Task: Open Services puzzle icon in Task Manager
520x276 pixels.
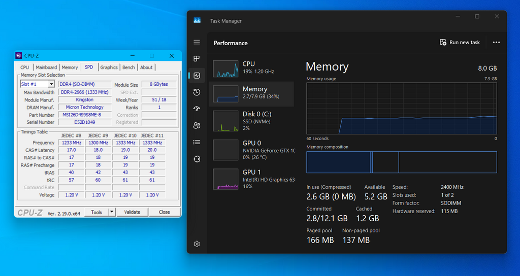Action: pos(197,159)
